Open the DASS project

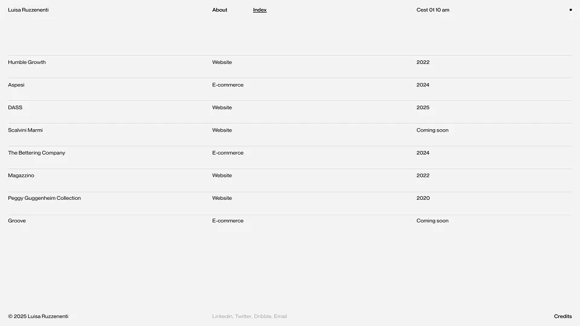[15, 107]
